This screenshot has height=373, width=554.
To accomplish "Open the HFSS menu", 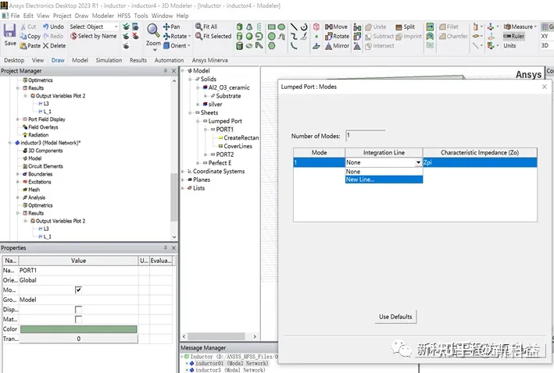I will 124,16.
